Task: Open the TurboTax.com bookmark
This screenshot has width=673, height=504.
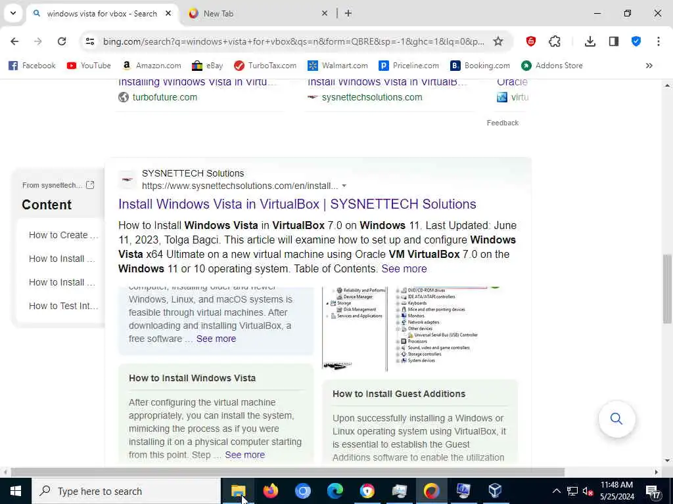Action: click(x=266, y=66)
